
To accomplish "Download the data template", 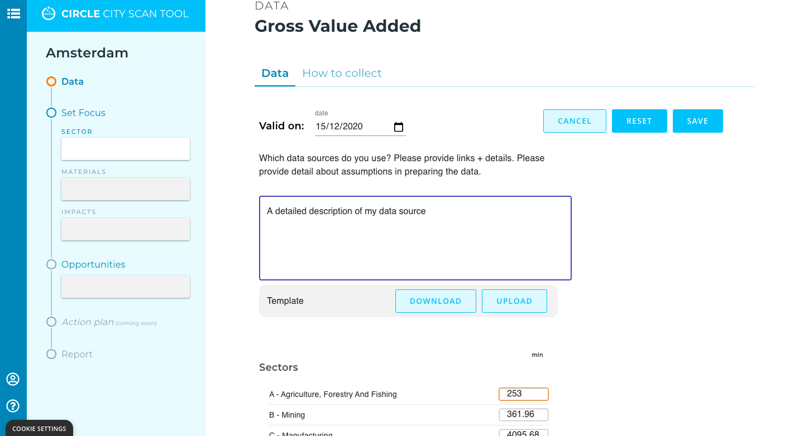I will coord(435,301).
